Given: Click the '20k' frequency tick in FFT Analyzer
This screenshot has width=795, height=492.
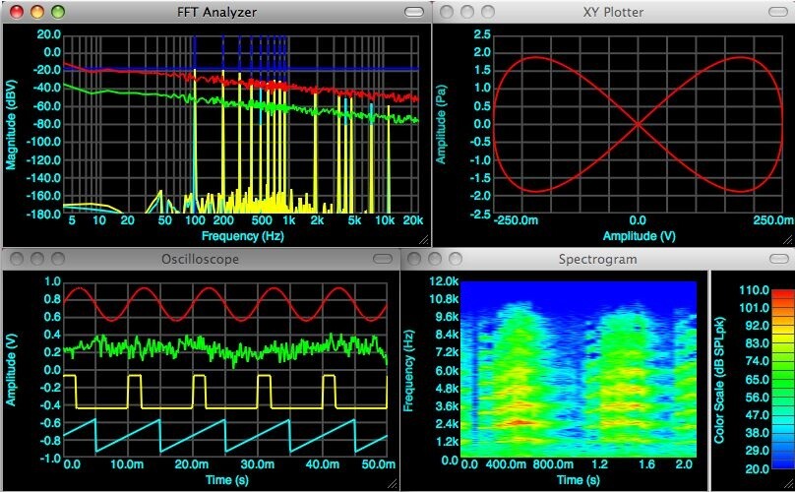Looking at the screenshot, I should pyautogui.click(x=412, y=220).
